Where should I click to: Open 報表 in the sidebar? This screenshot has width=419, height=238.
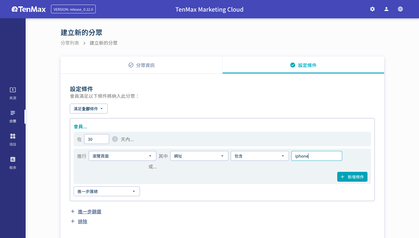pyautogui.click(x=13, y=163)
